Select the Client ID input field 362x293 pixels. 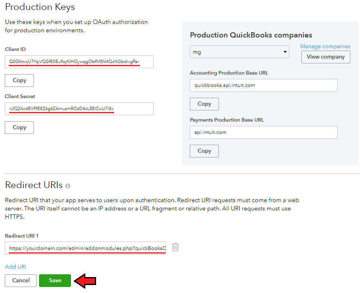79,62
